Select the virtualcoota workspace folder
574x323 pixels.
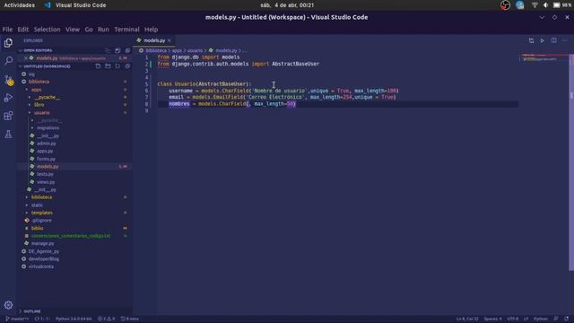pos(41,266)
